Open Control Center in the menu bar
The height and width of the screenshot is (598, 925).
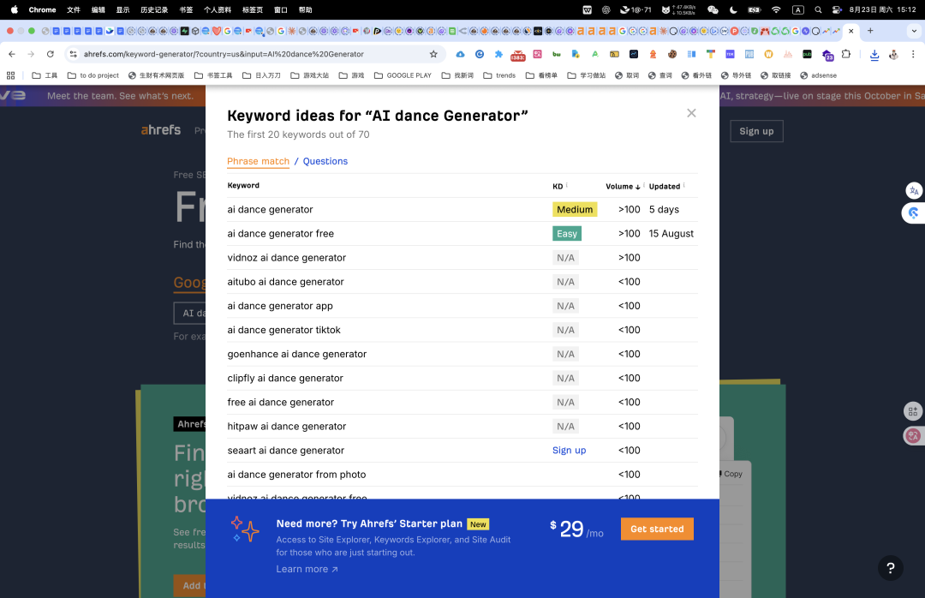[837, 9]
